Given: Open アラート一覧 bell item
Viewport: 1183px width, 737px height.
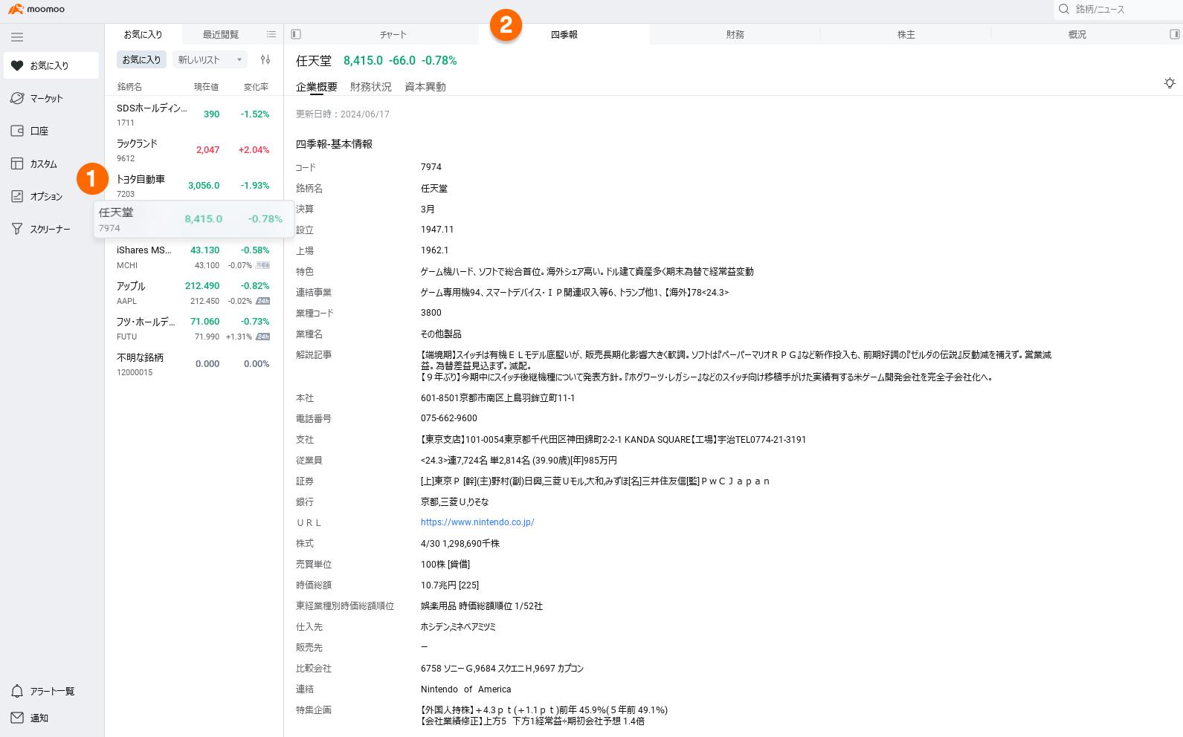Looking at the screenshot, I should point(51,691).
